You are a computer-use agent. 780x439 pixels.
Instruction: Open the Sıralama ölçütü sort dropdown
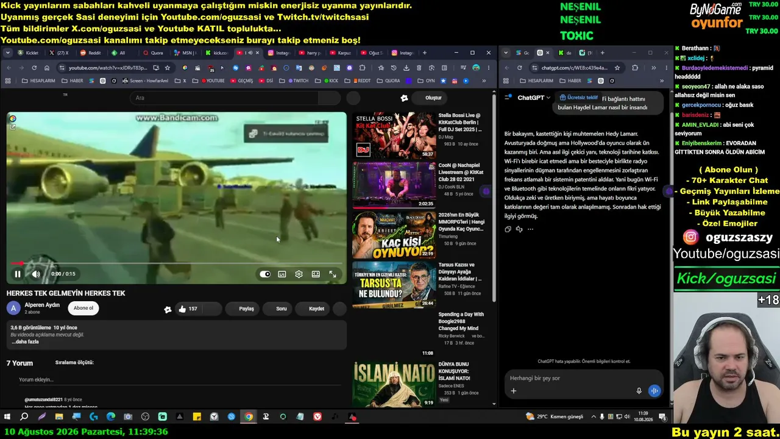pyautogui.click(x=74, y=363)
